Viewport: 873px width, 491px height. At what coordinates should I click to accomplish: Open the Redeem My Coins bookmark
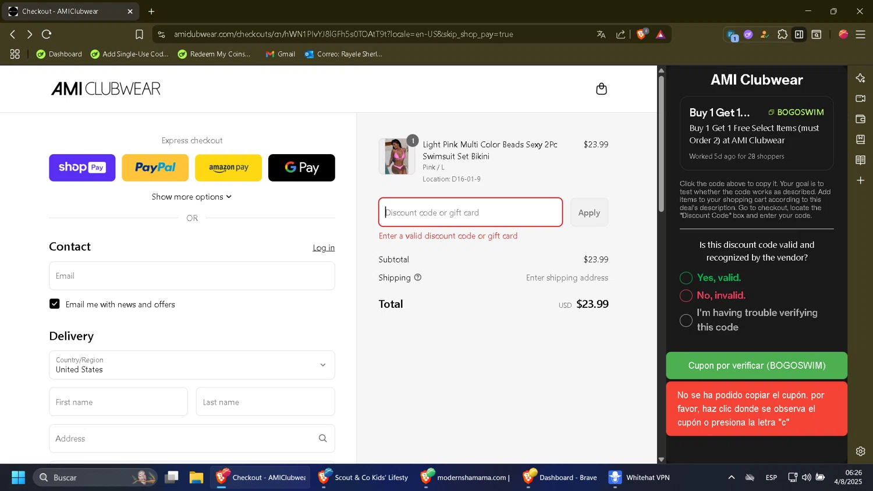click(214, 54)
